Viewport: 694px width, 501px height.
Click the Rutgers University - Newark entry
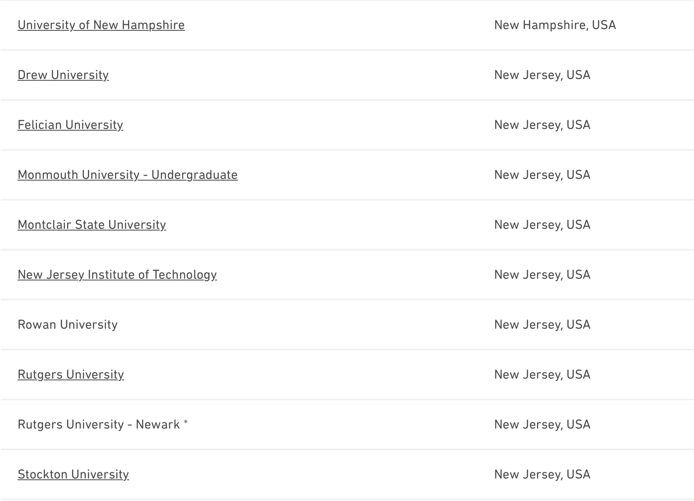coord(98,424)
